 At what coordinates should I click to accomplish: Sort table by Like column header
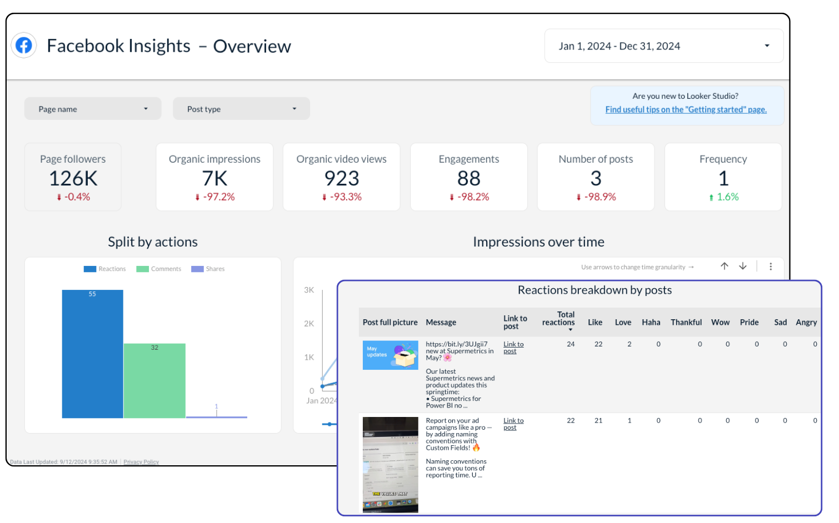[x=595, y=323]
